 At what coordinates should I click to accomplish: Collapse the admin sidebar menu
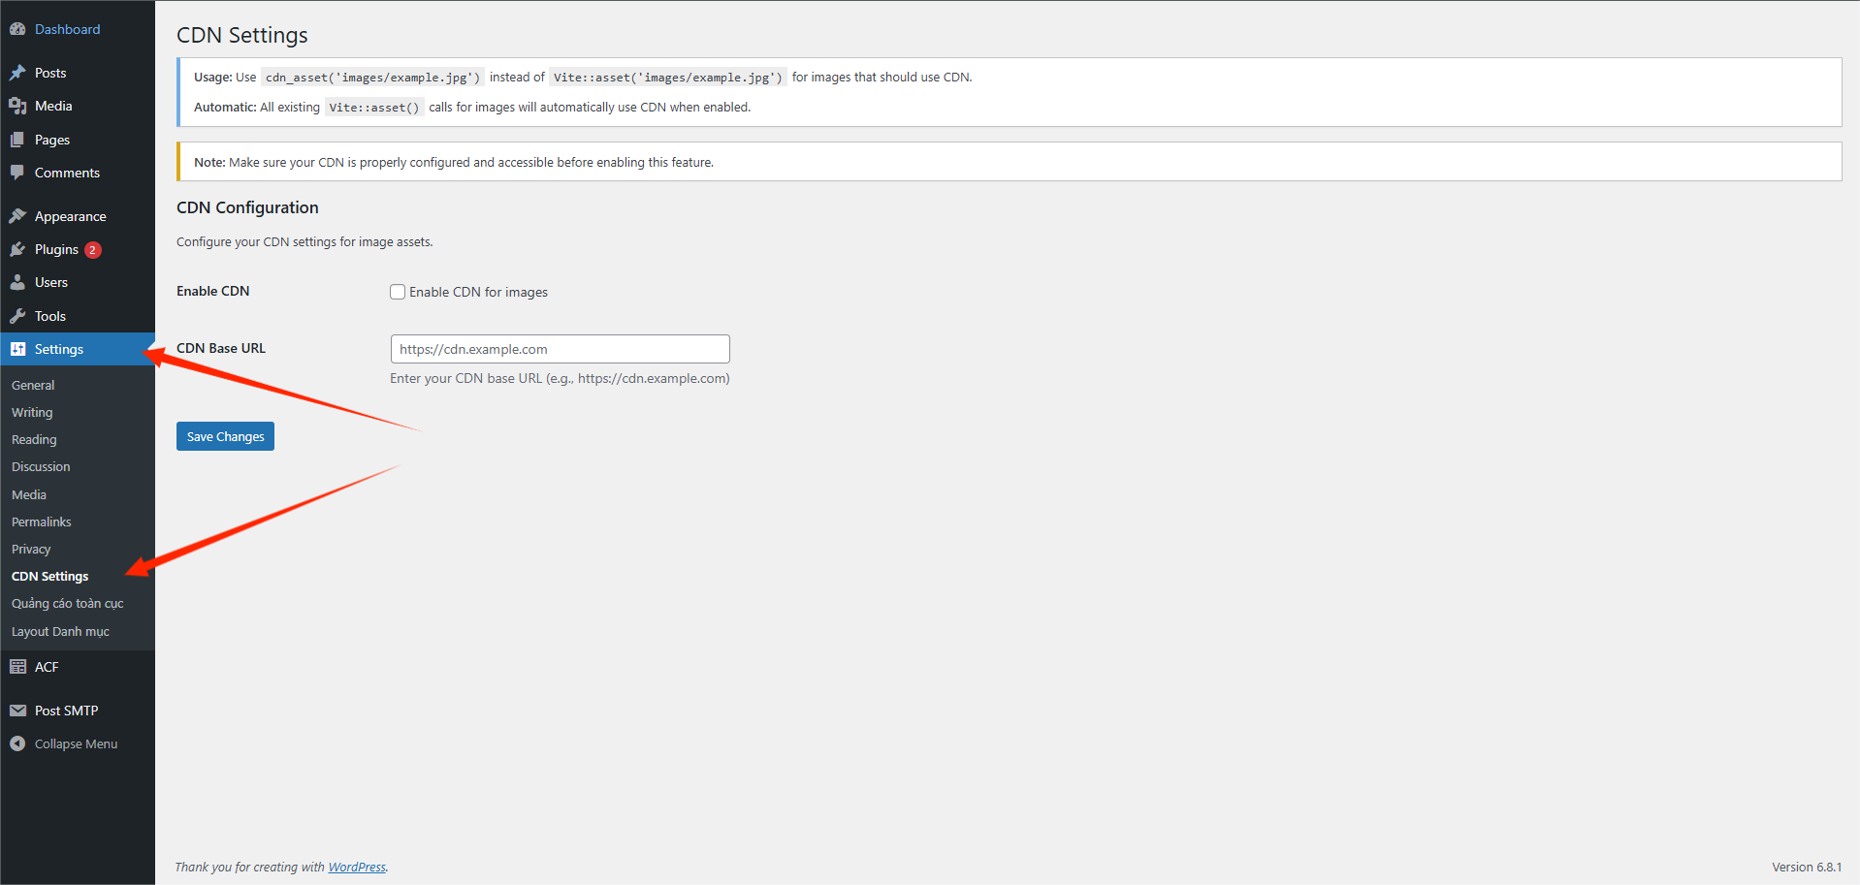[x=76, y=743]
